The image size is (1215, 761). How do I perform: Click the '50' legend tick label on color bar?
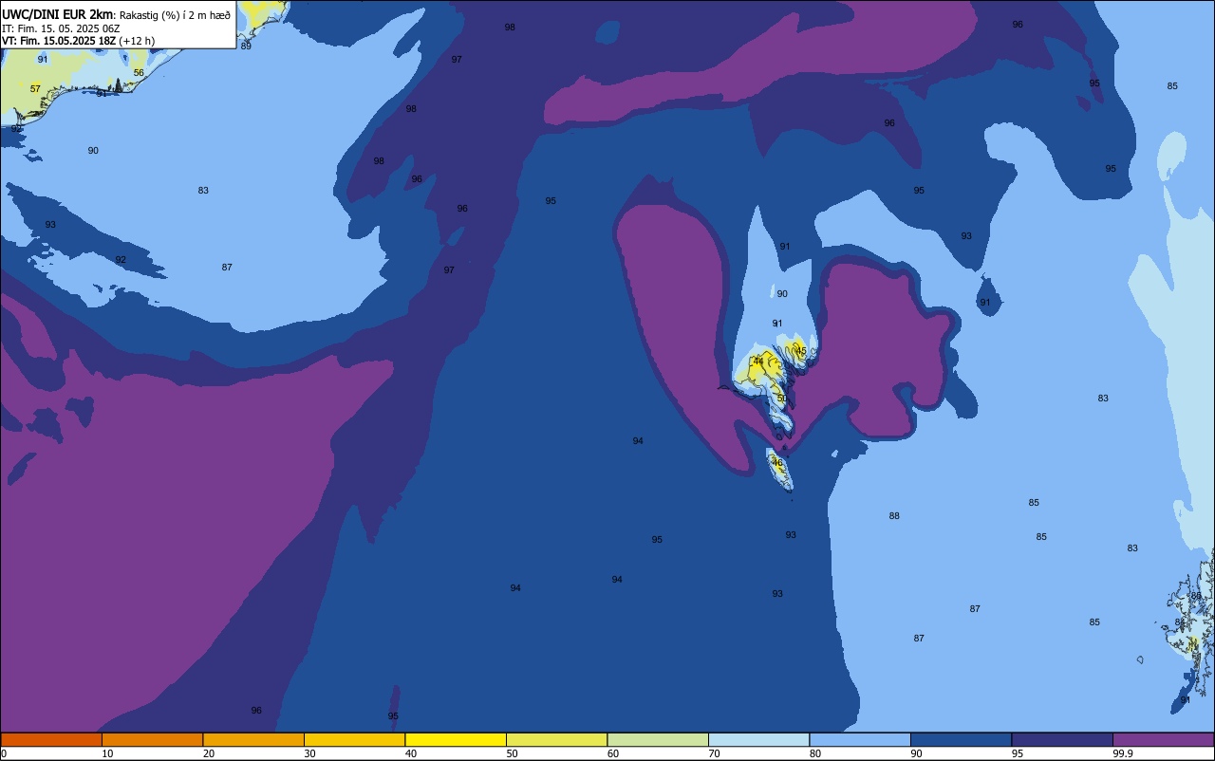[513, 753]
